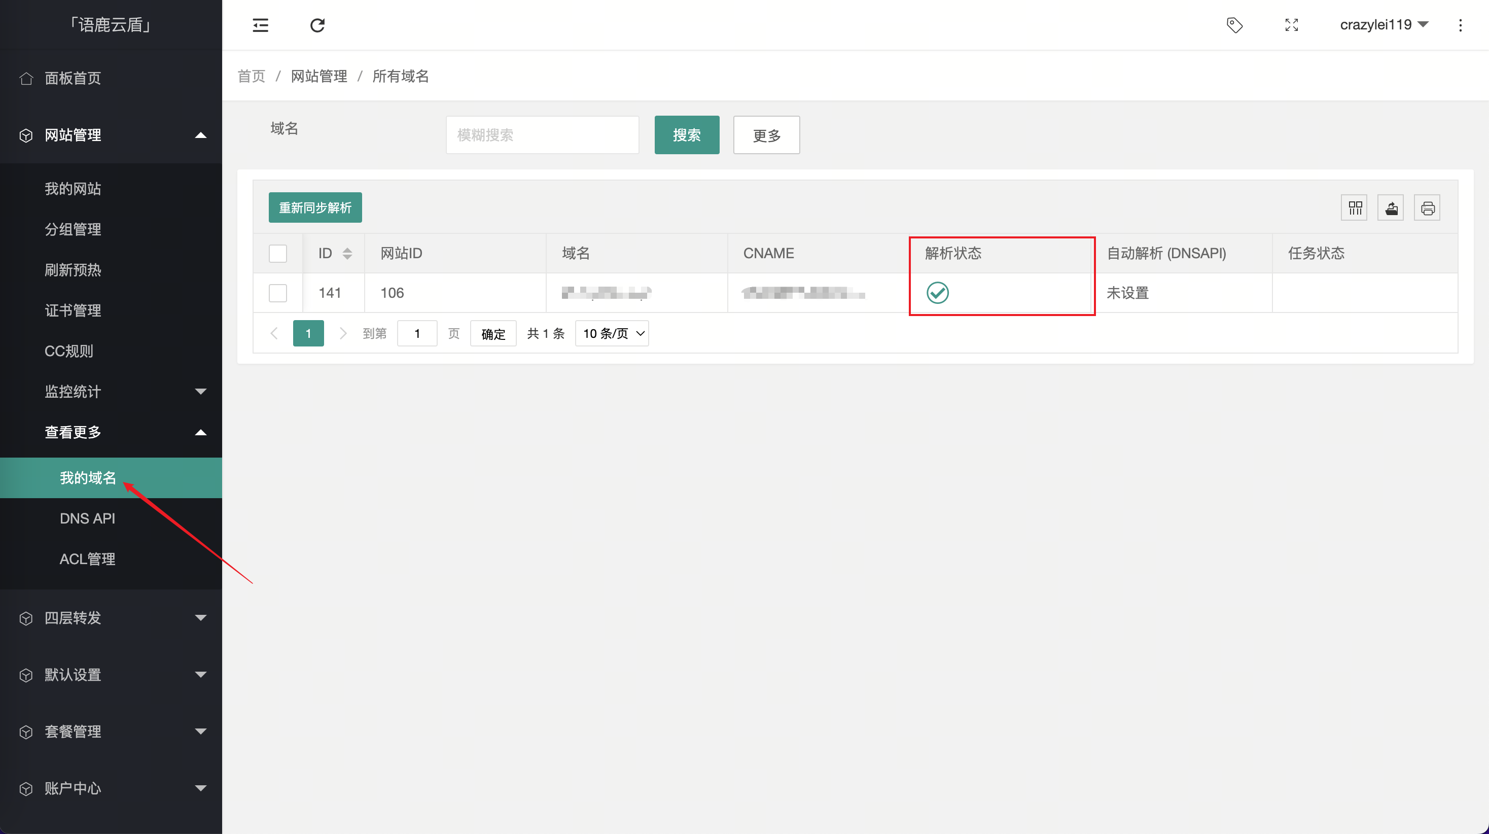Expand the 四层转发 menu arrow
This screenshot has height=834, width=1489.
pos(200,618)
